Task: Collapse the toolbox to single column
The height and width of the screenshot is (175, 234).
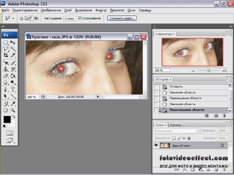Action: pyautogui.click(x=3, y=27)
